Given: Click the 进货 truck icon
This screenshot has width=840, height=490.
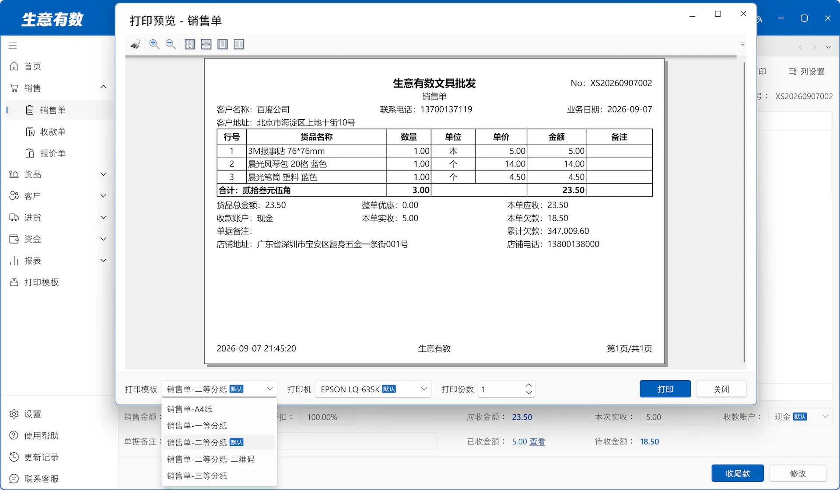Looking at the screenshot, I should coord(14,217).
